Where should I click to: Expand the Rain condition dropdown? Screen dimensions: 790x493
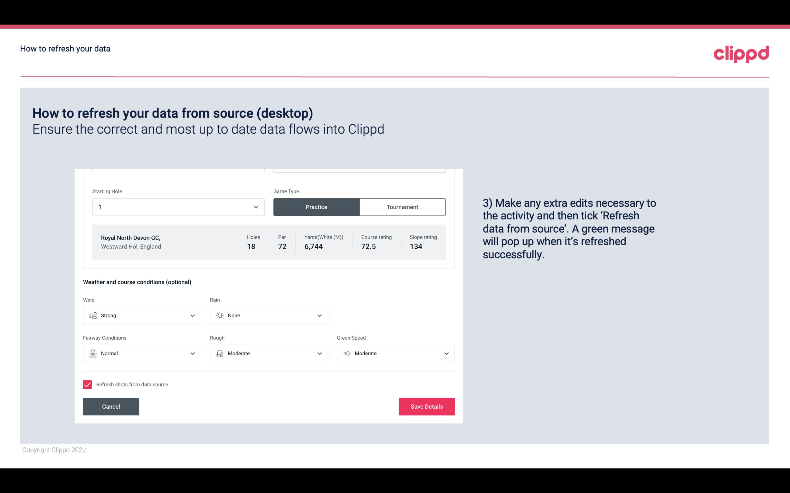tap(319, 315)
